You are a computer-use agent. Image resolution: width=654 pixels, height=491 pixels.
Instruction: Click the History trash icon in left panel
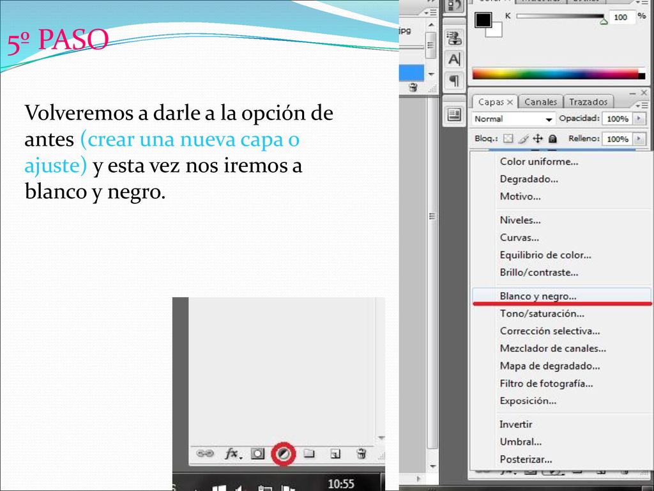413,87
